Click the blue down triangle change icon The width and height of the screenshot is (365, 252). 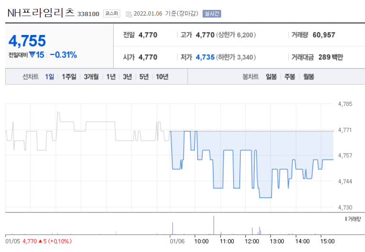(x=32, y=55)
